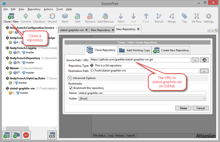Click the add folder icon in bookmarks bar

pyautogui.click(x=16, y=135)
